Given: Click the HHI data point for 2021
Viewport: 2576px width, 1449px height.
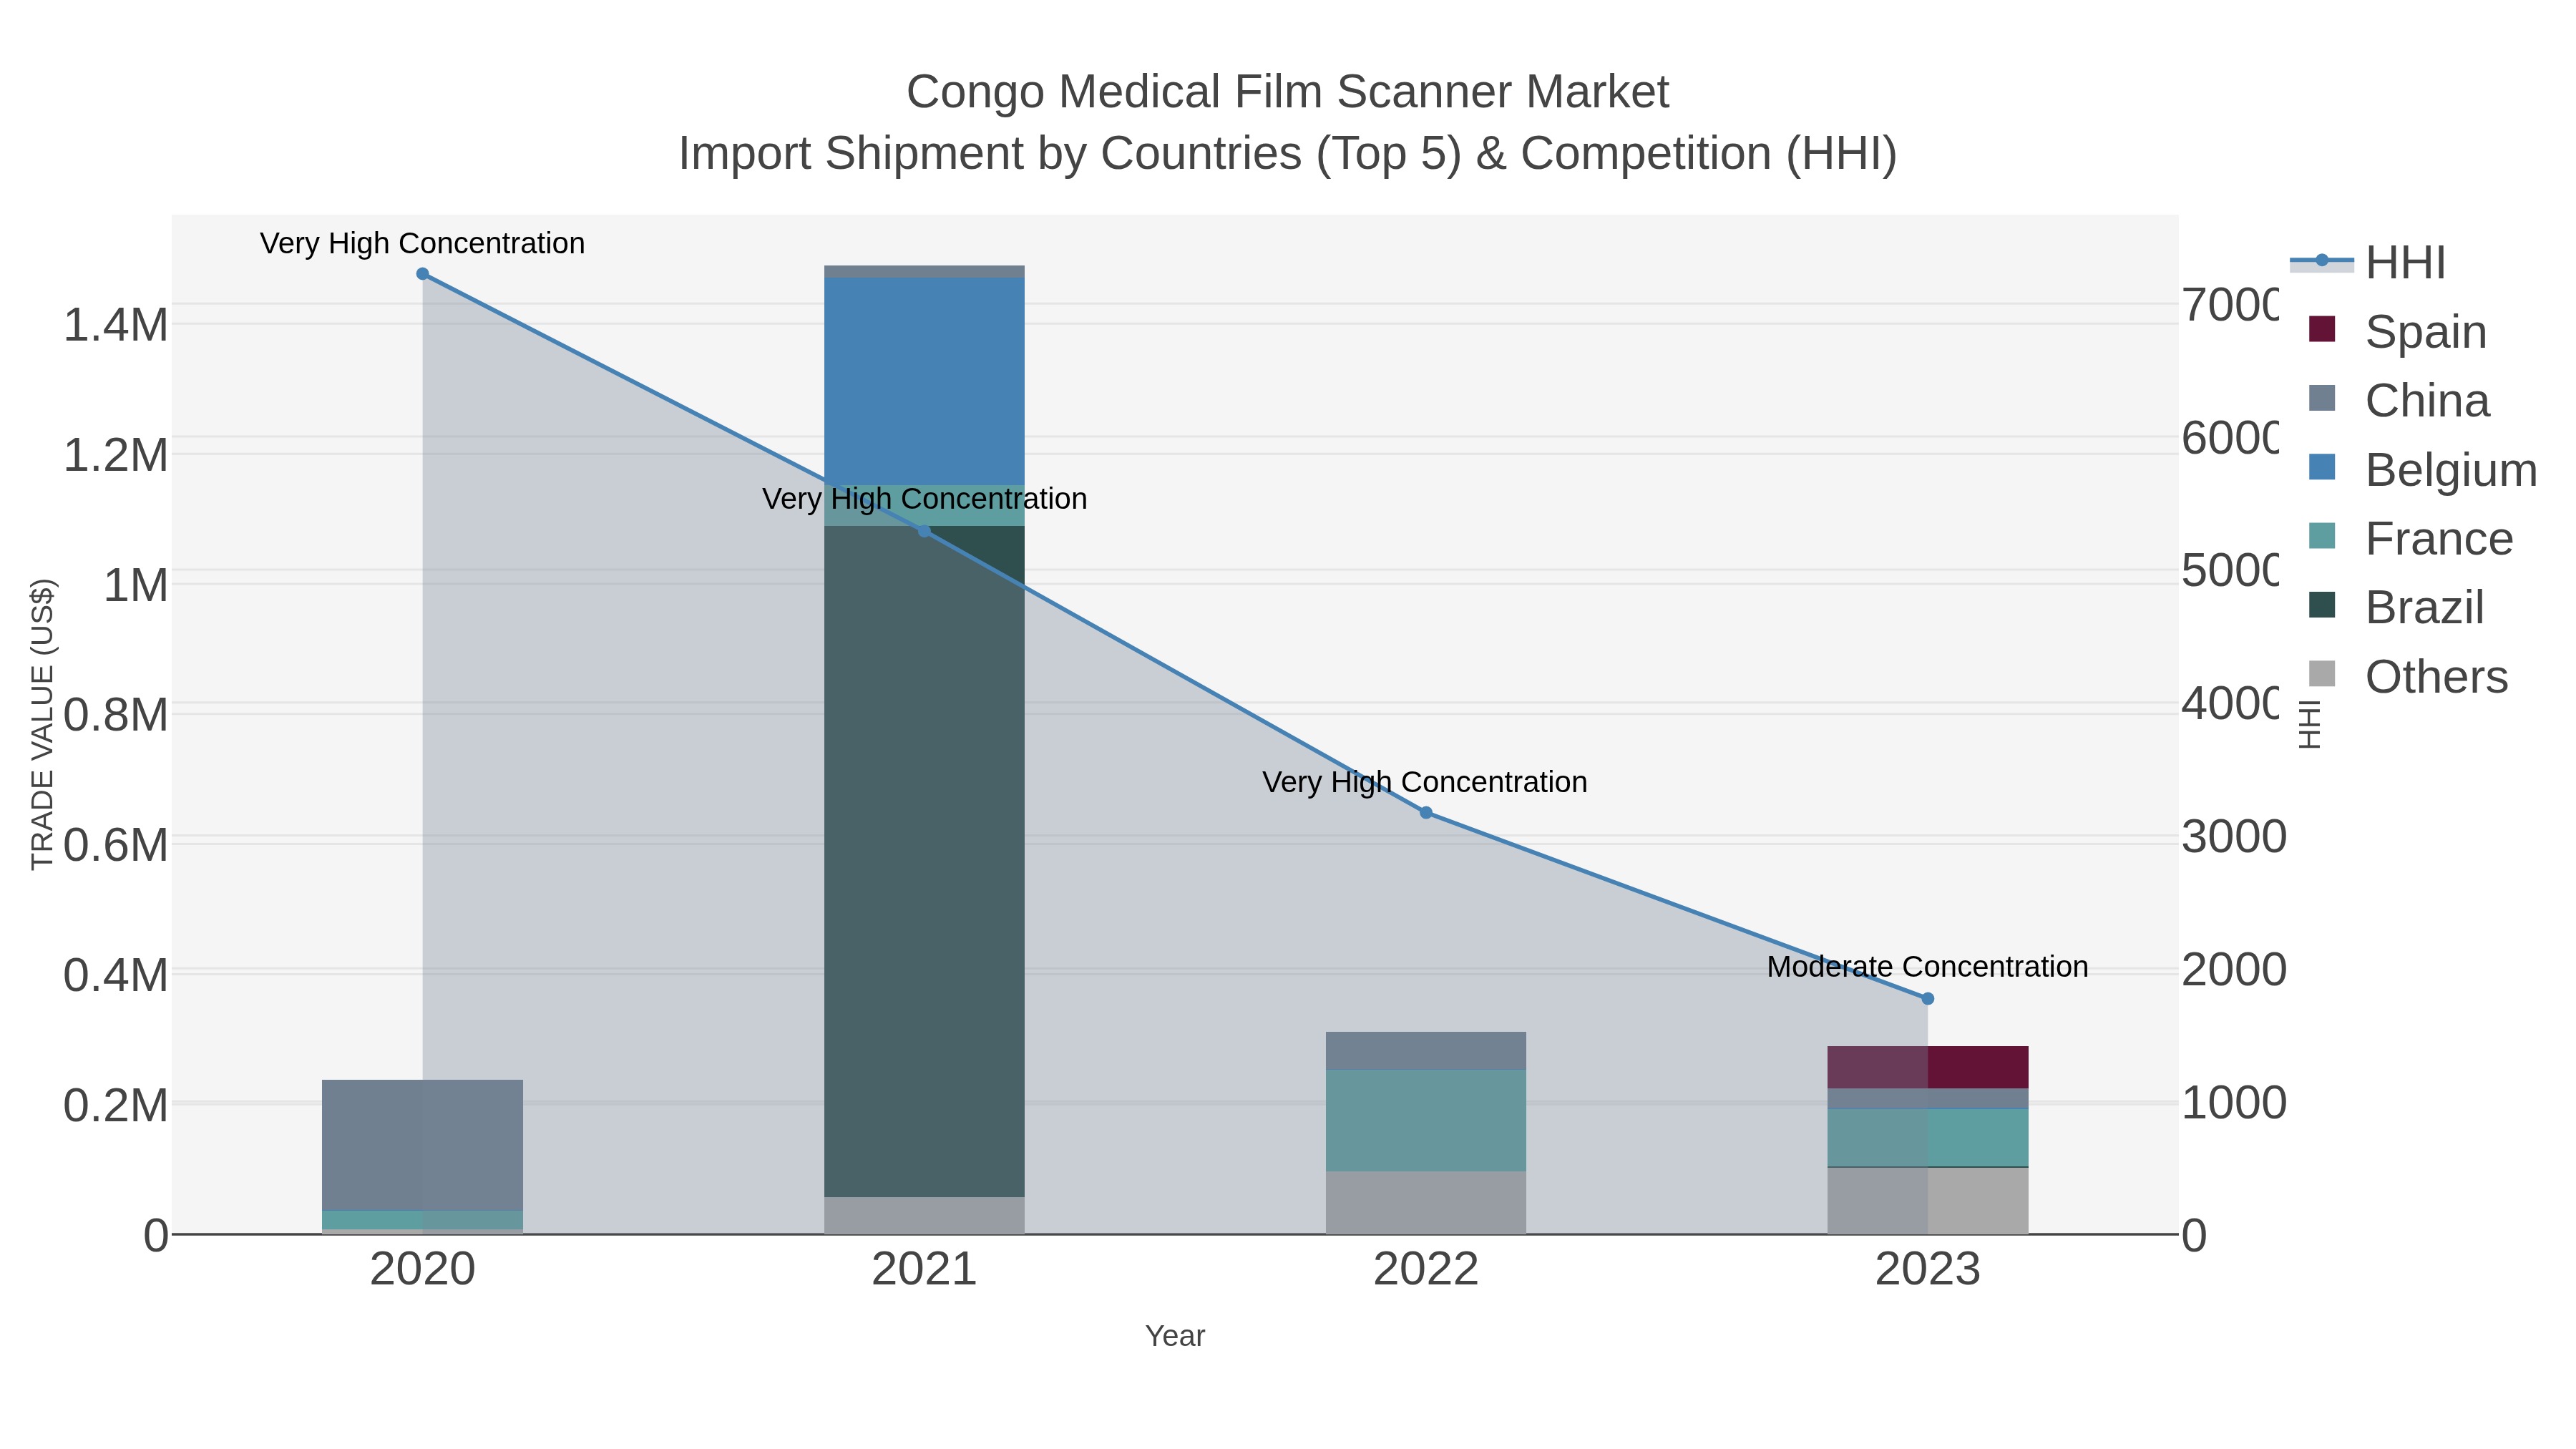Looking at the screenshot, I should tap(924, 531).
